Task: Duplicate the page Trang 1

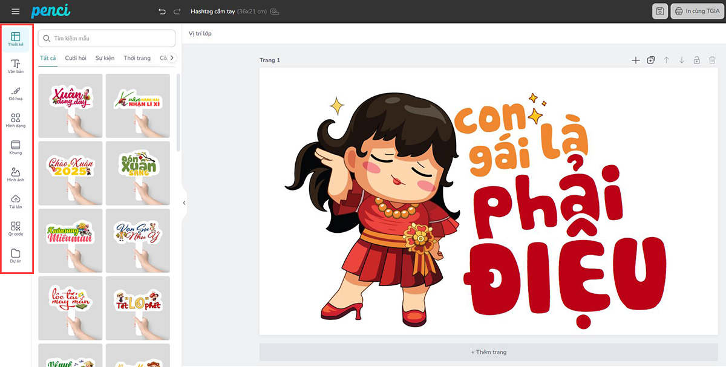Action: [651, 60]
